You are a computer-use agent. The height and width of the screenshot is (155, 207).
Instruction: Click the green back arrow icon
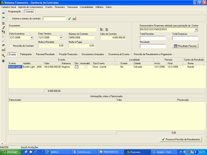pos(3,18)
